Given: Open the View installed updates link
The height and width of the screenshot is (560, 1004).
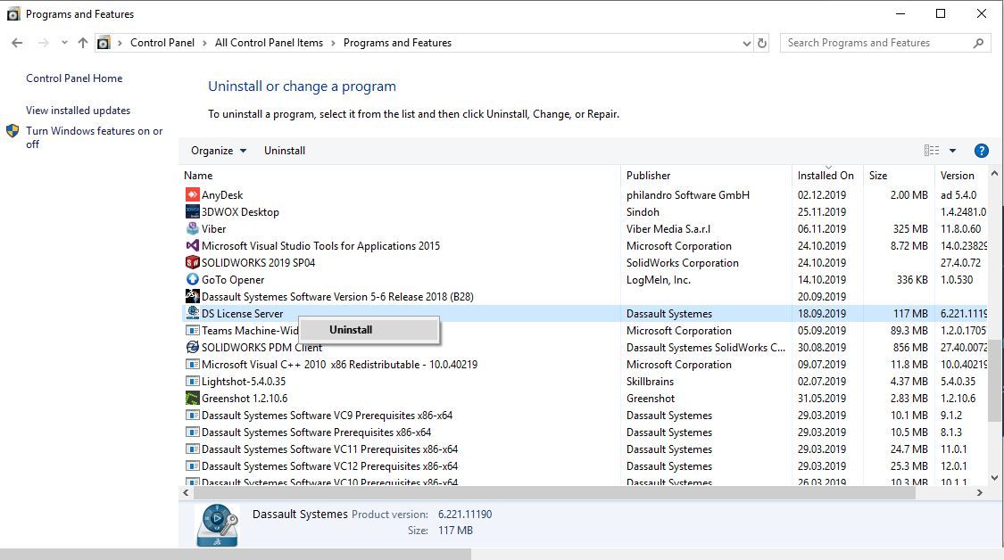Looking at the screenshot, I should (79, 111).
